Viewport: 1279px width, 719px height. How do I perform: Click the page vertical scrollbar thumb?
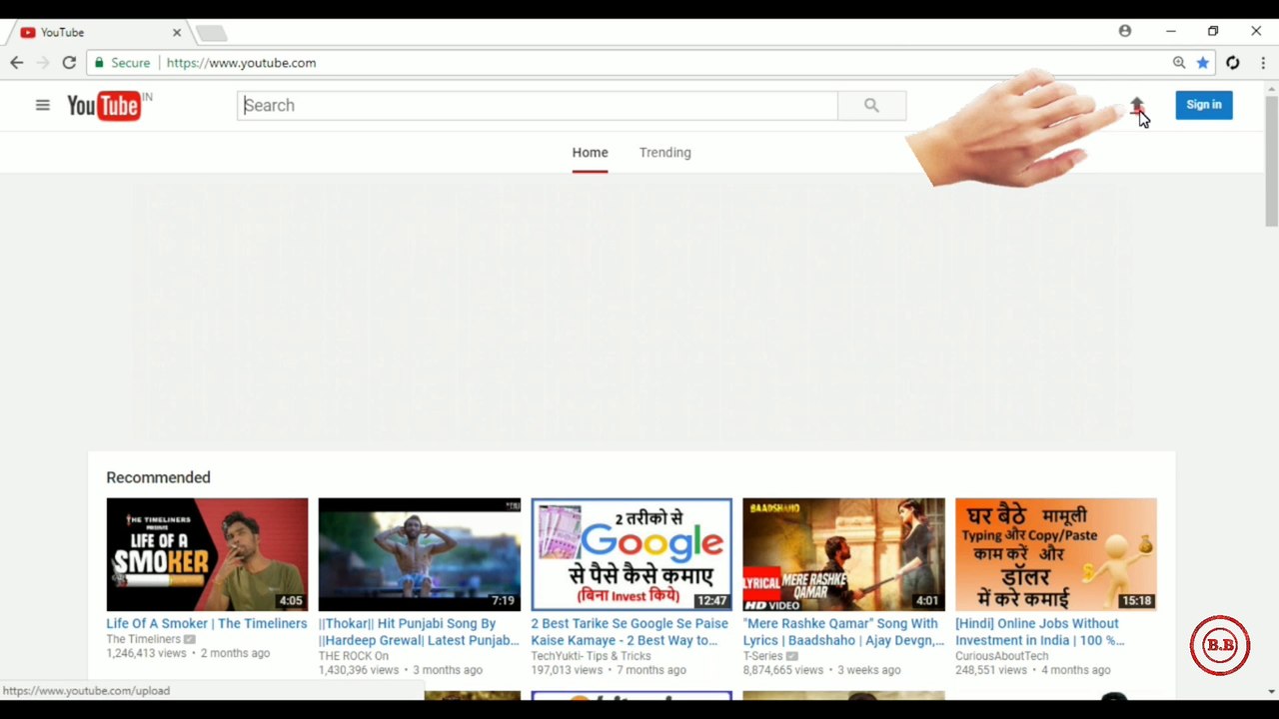point(1271,162)
